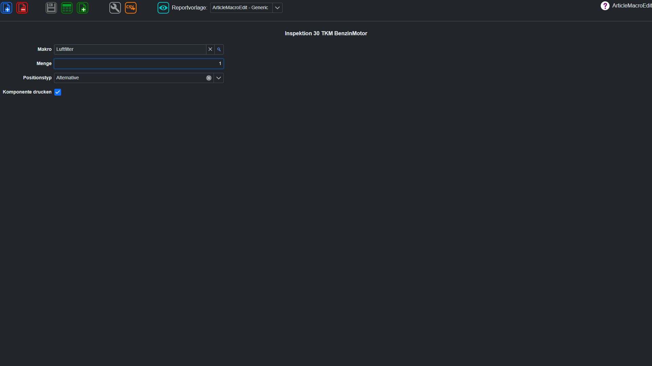Clear the Makro field with the X button
The width and height of the screenshot is (652, 366).
(210, 49)
